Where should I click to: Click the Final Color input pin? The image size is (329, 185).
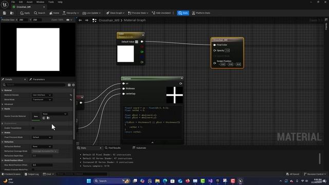214,45
